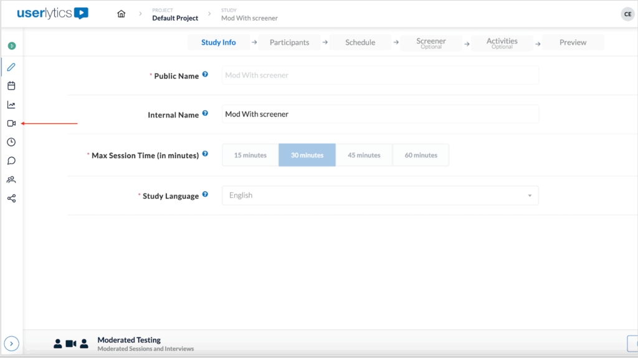Click the speech bubble comments icon
The height and width of the screenshot is (358, 638).
coord(11,161)
